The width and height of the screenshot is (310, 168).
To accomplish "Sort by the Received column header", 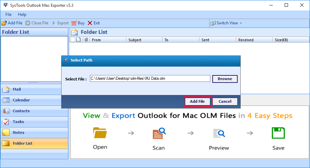I will pos(254,40).
